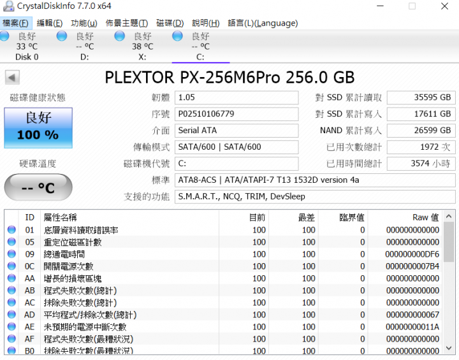This screenshot has height=360, width=459.
Task: Select the C: drive status orb
Action: click(177, 36)
